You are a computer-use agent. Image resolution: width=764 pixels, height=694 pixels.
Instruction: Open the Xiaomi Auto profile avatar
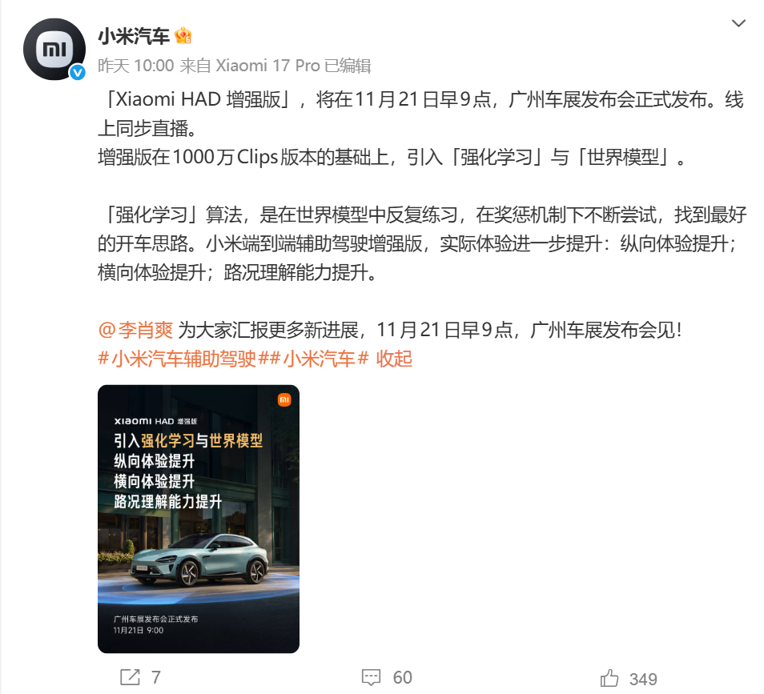(x=54, y=49)
